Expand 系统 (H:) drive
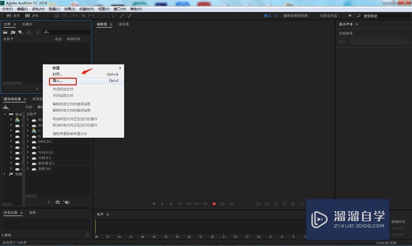This screenshot has height=246, width=412. pyautogui.click(x=27, y=168)
